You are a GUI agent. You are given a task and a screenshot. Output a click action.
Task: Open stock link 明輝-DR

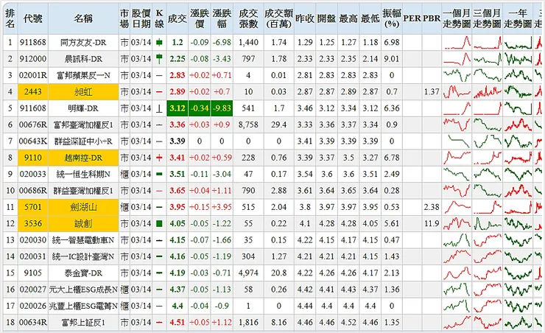[83, 108]
